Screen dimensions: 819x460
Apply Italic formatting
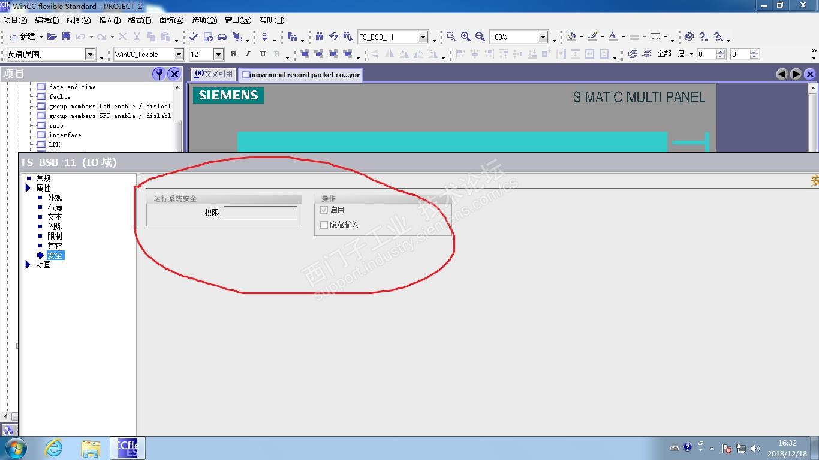(248, 54)
